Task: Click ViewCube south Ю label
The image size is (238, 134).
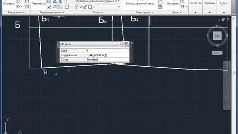Action: 217,45
